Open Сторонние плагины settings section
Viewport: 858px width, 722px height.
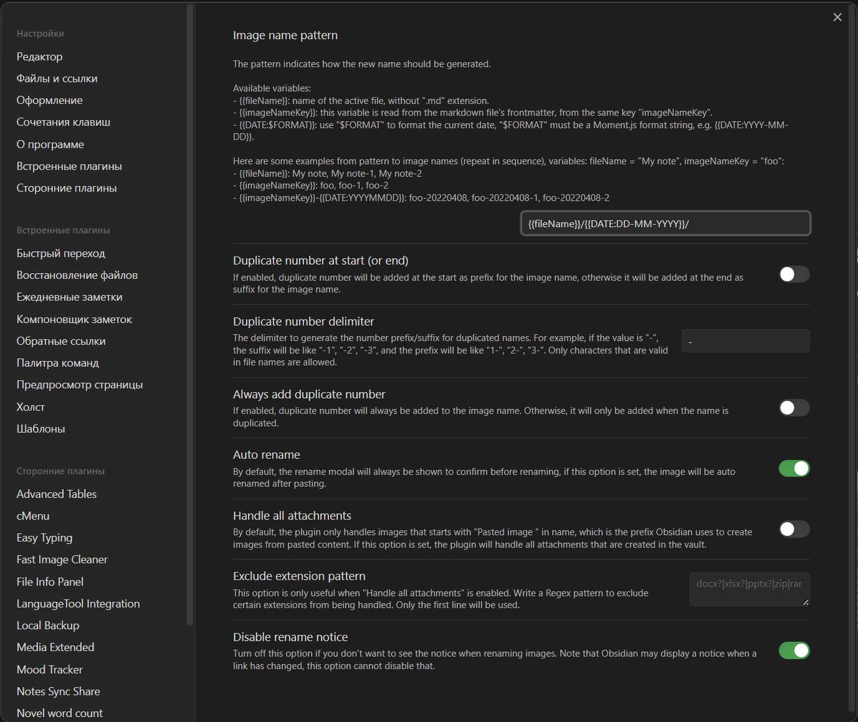click(x=66, y=188)
